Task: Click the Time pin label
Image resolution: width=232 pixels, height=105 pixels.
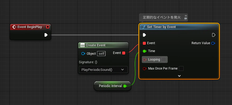Action: (152, 51)
